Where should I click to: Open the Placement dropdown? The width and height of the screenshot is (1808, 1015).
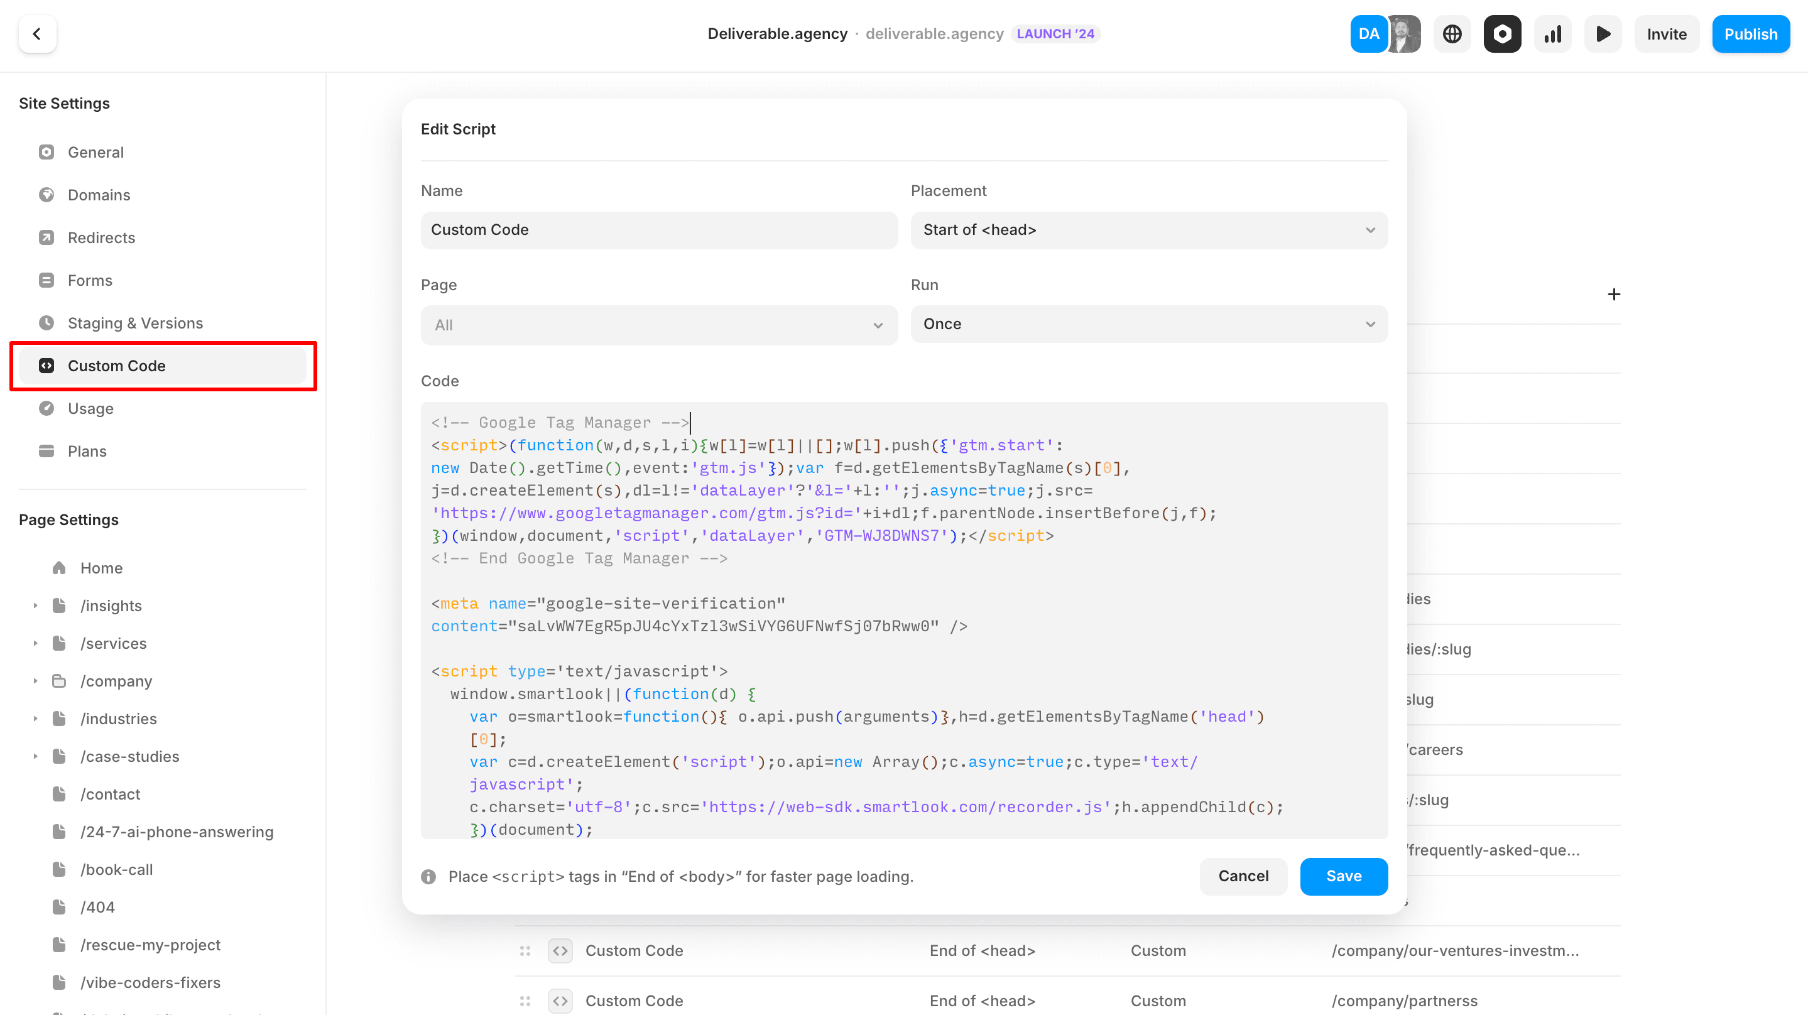1148,231
